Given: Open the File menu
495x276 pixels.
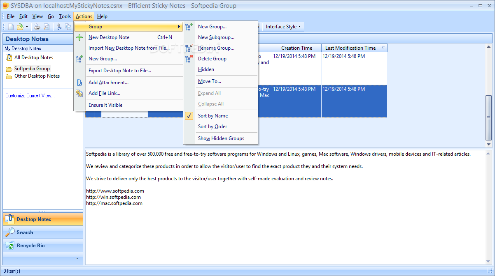Looking at the screenshot, I should pos(11,16).
